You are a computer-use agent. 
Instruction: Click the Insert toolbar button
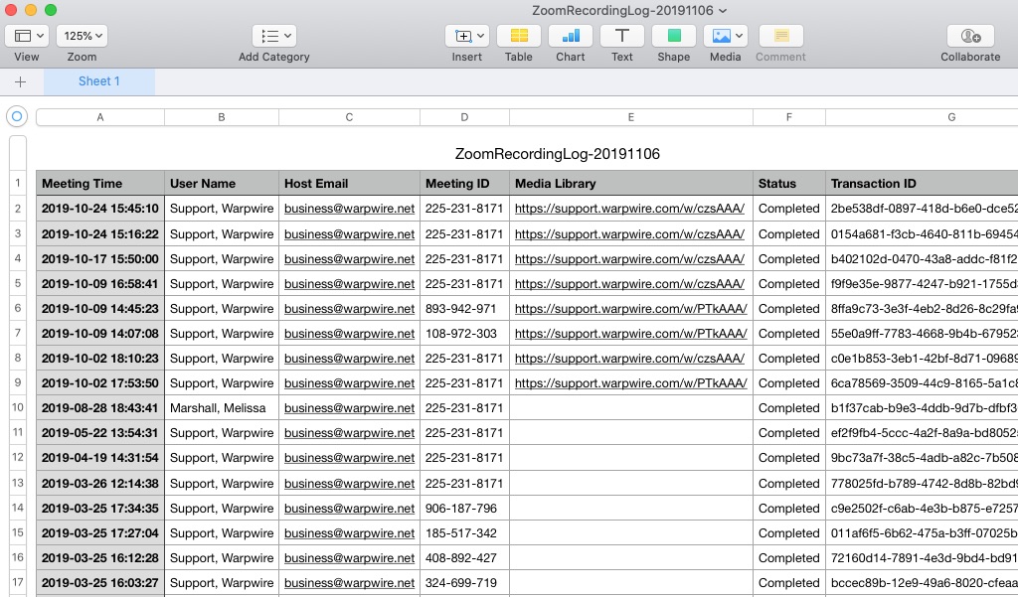[x=467, y=36]
